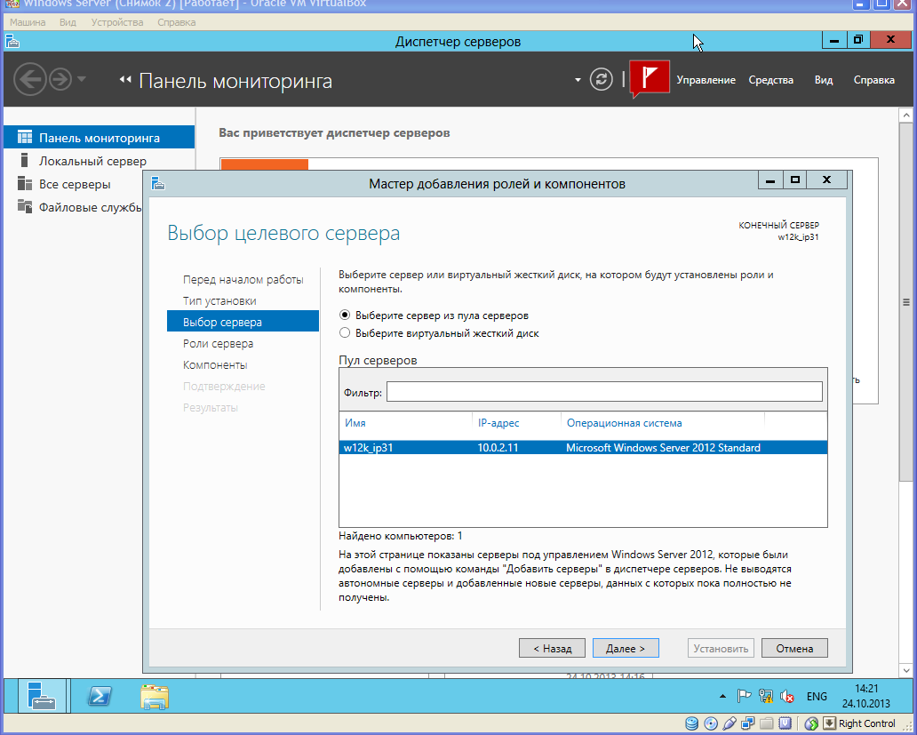917x735 pixels.
Task: Select Все серверы in the sidebar
Action: pyautogui.click(x=75, y=184)
